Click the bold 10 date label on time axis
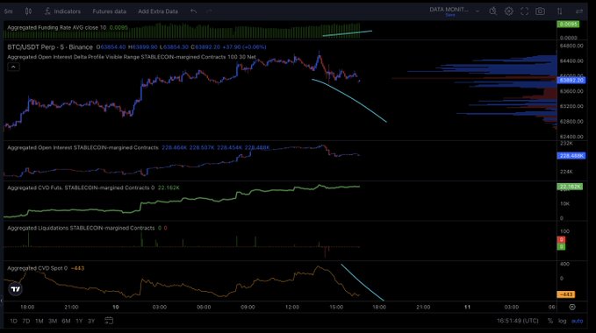The width and height of the screenshot is (596, 333). 116,307
